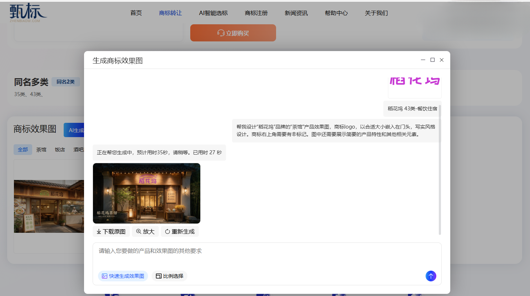Image resolution: width=530 pixels, height=296 pixels.
Task: Open the 帮助中心 navigation item
Action: click(x=336, y=13)
